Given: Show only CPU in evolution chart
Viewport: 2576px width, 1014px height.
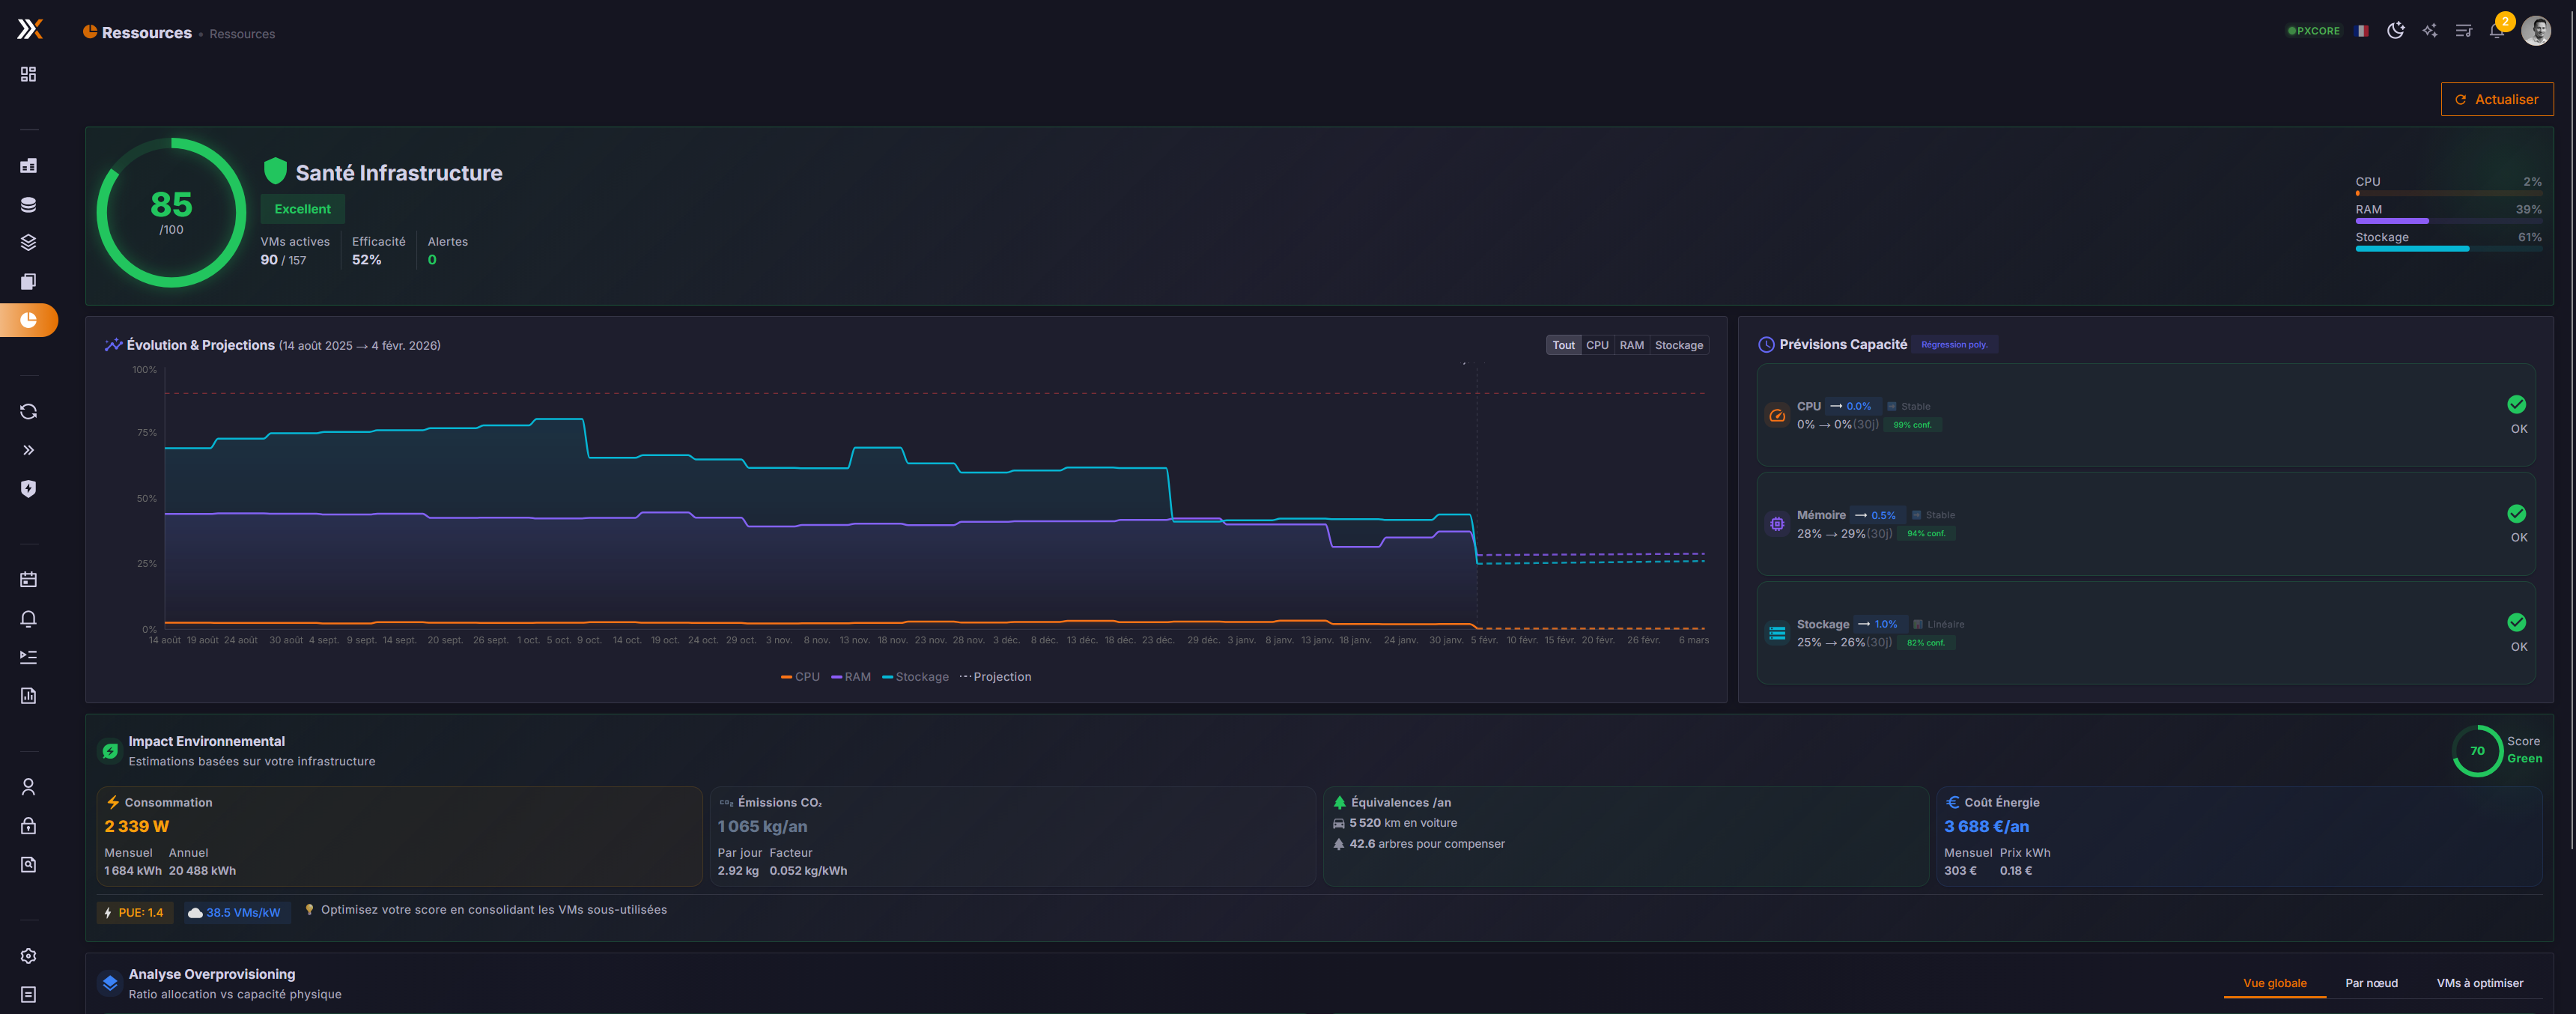Looking at the screenshot, I should point(1597,345).
